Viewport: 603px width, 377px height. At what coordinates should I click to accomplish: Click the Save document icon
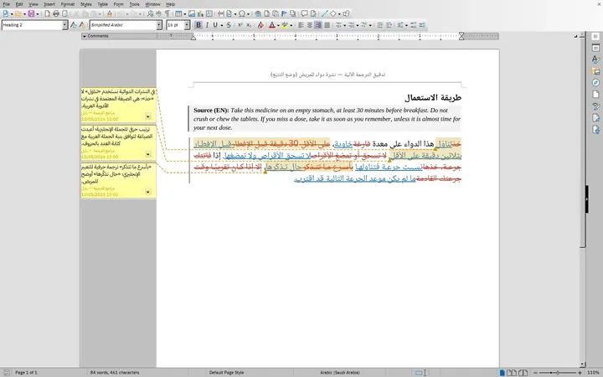(31, 14)
